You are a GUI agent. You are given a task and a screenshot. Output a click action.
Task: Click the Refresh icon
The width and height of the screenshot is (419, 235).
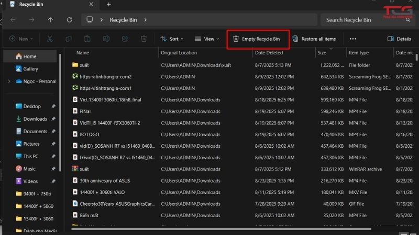pos(69,20)
